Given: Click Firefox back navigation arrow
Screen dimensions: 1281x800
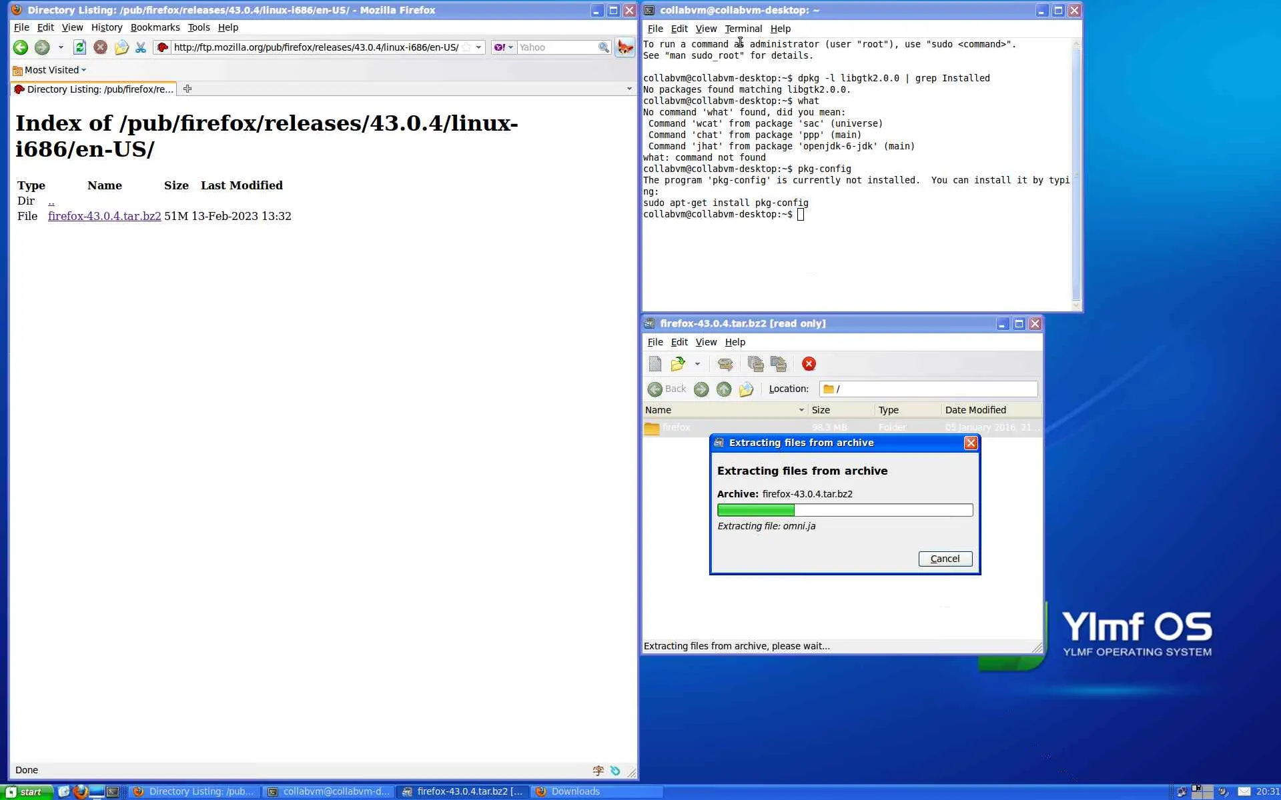Looking at the screenshot, I should [21, 47].
